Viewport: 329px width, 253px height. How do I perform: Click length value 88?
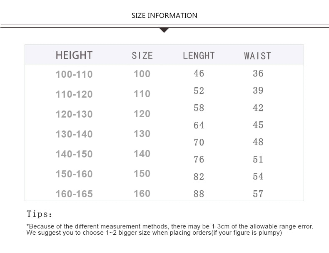[199, 194]
